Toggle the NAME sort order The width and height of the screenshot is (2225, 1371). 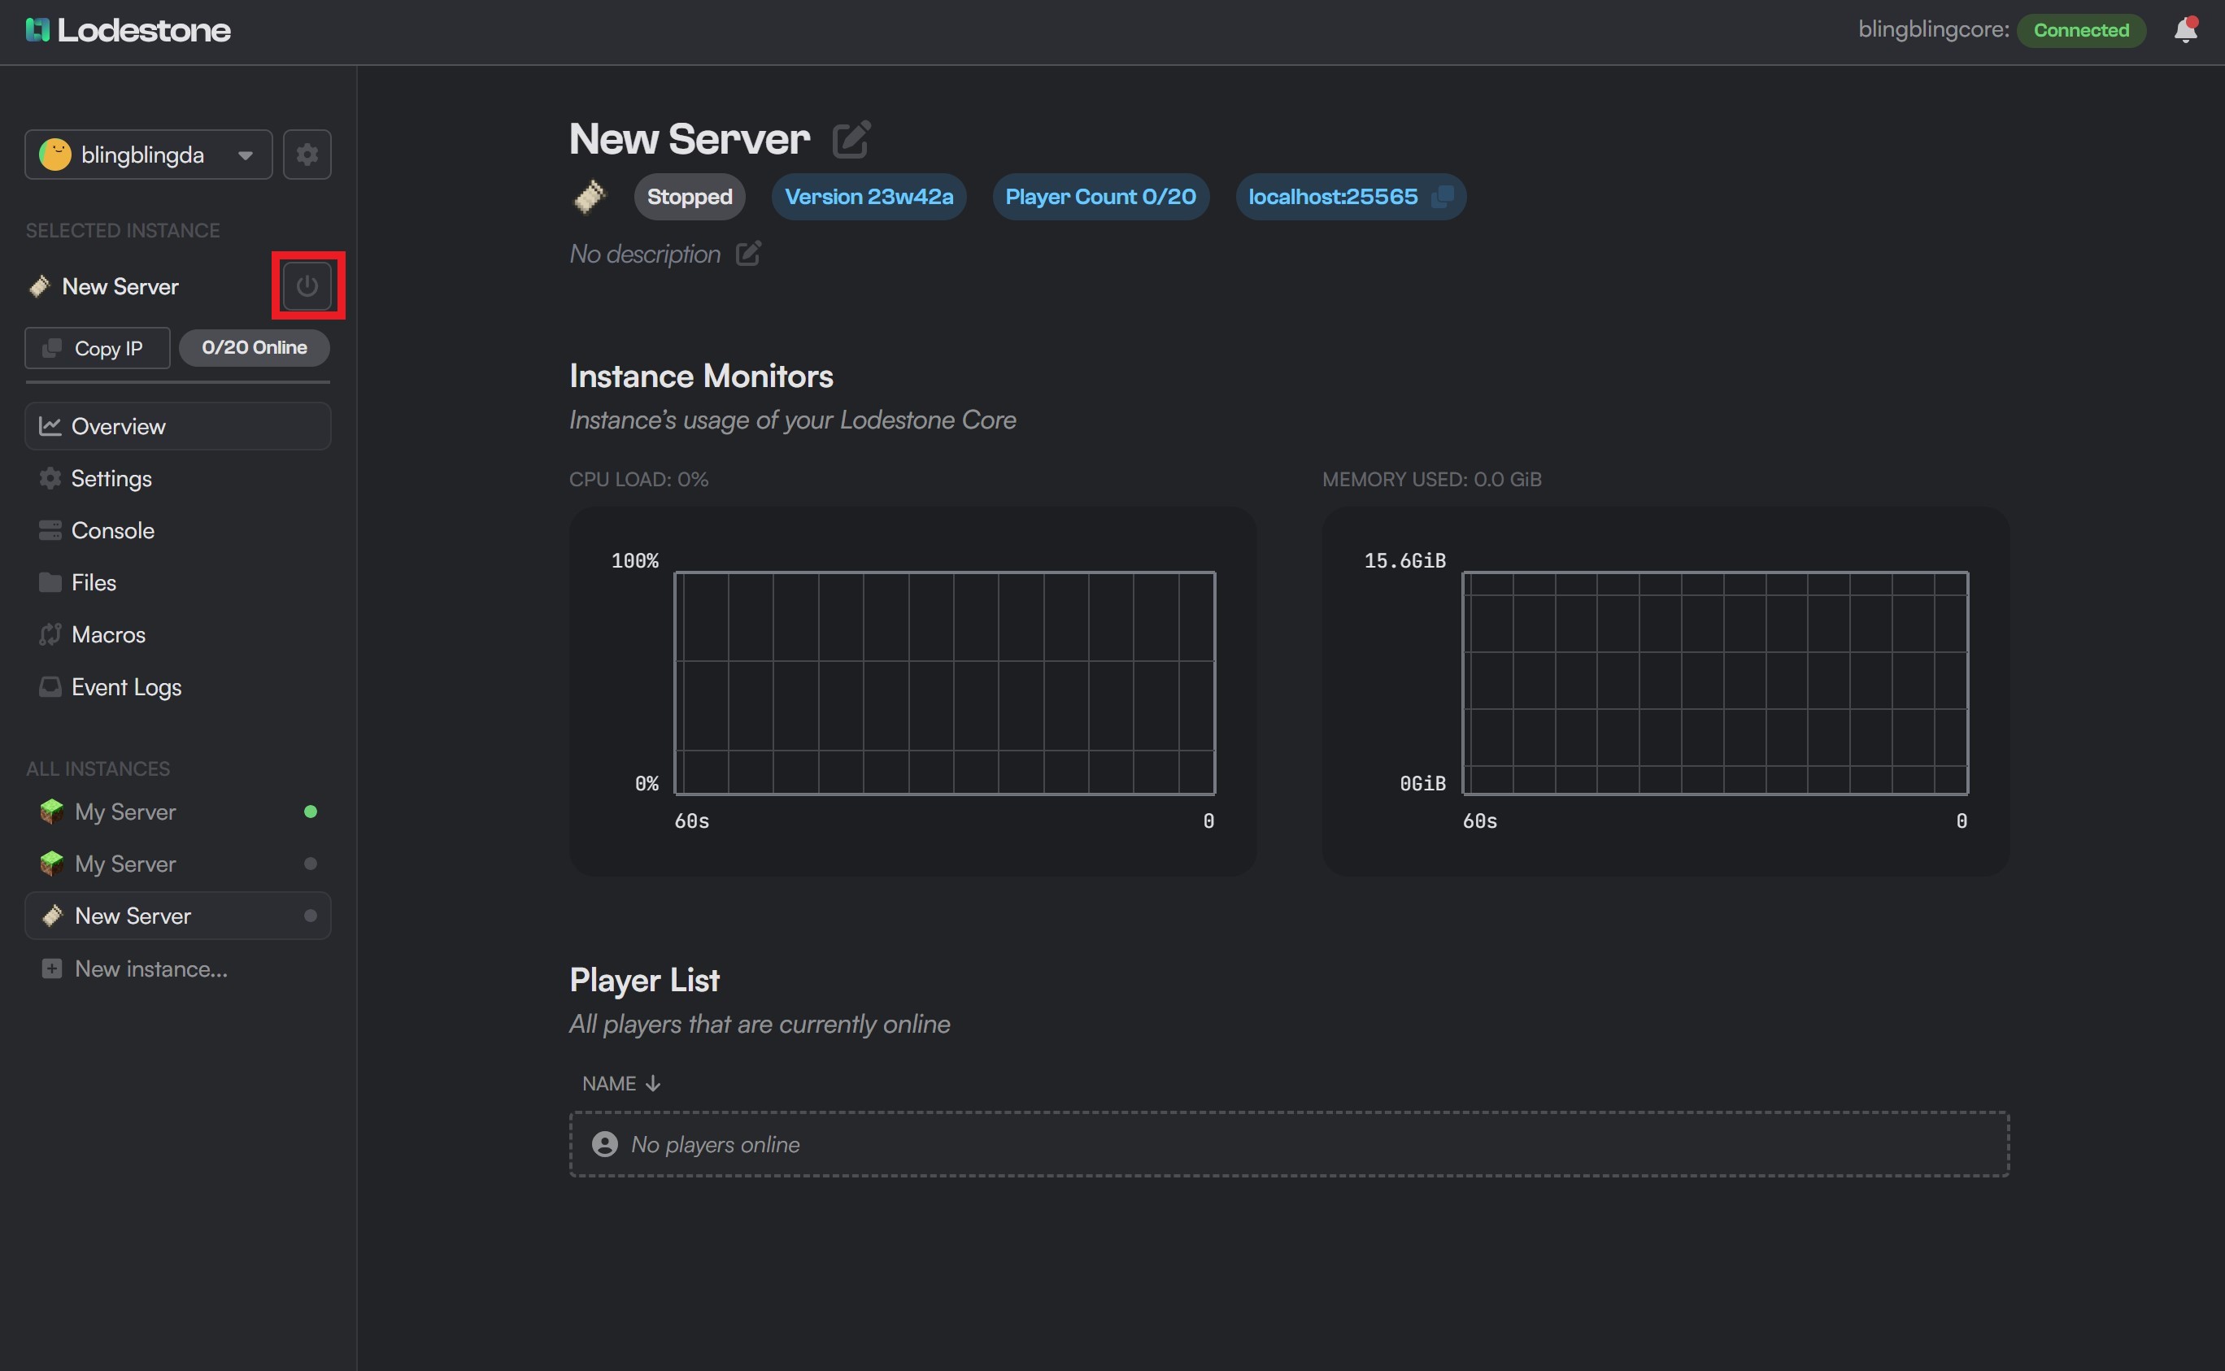point(621,1082)
